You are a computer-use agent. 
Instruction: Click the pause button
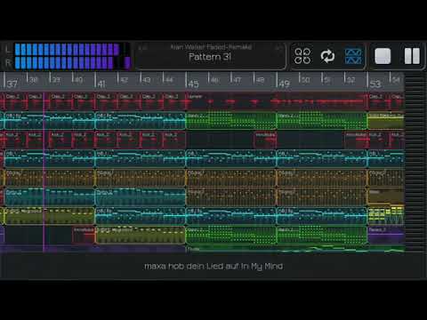click(x=412, y=56)
